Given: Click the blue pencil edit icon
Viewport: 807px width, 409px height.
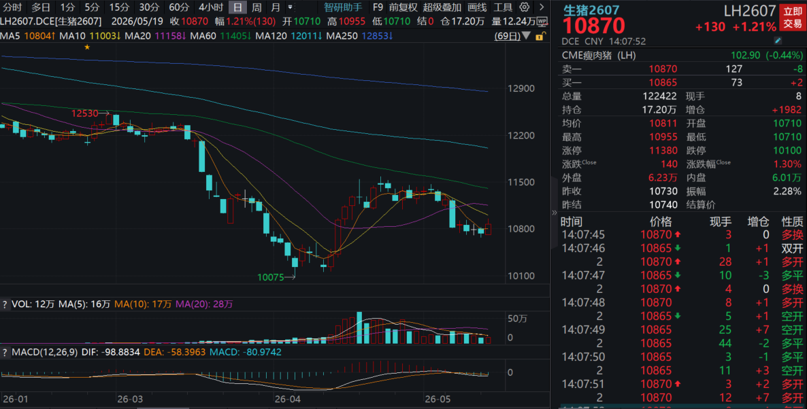Looking at the screenshot, I should click(778, 41).
